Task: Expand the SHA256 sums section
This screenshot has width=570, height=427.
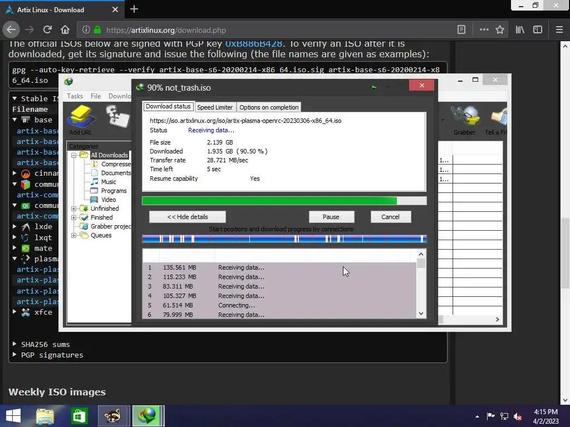Action: coord(14,344)
